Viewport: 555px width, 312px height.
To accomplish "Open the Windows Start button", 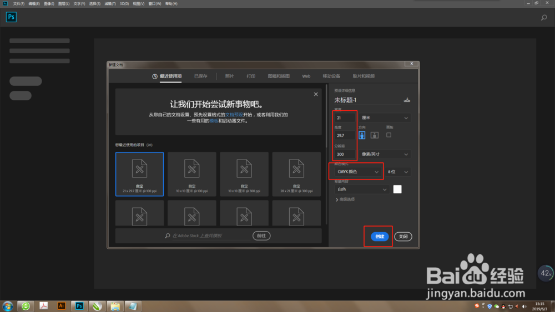I will [7, 306].
